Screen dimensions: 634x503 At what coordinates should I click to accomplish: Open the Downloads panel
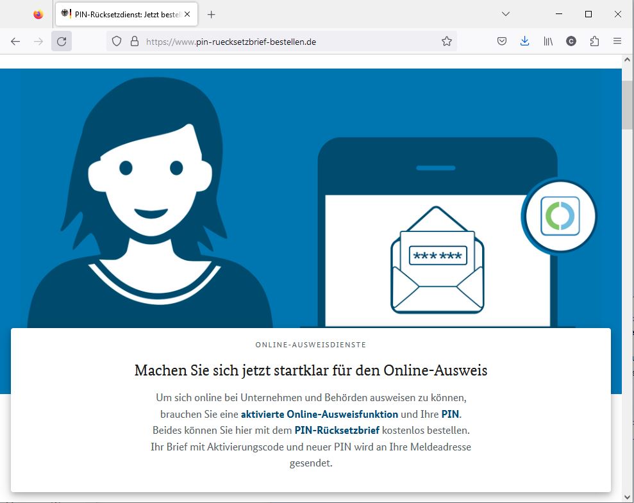pos(524,41)
